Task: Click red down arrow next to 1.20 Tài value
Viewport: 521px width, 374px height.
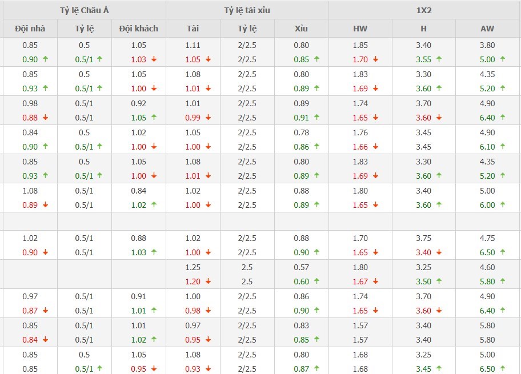Action: tap(209, 281)
